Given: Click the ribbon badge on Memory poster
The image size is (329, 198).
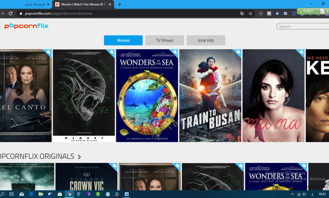Looking at the screenshot, I should pos(112,52).
